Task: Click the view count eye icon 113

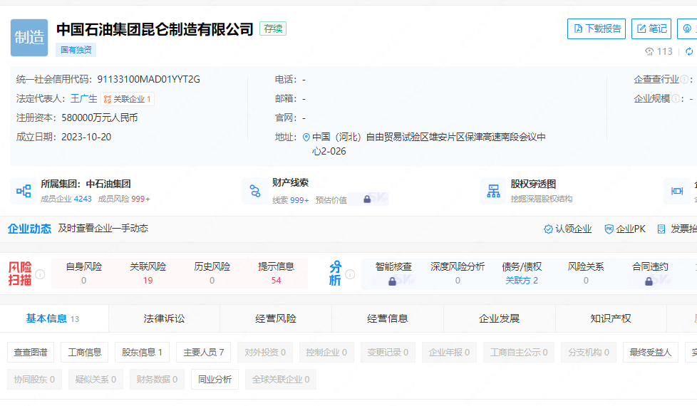Action: pos(649,51)
